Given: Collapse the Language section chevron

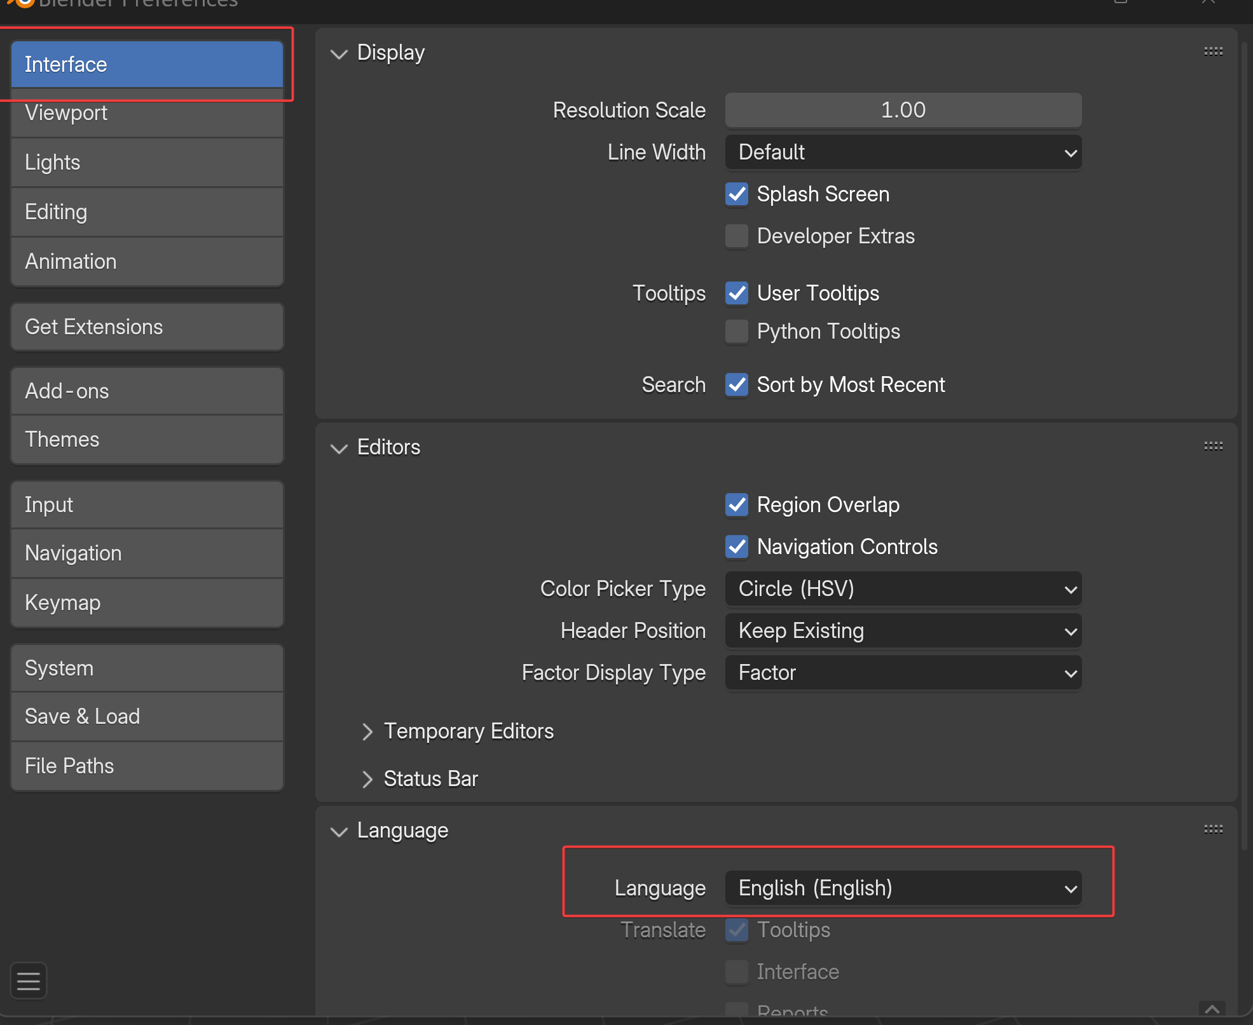Looking at the screenshot, I should click(339, 831).
